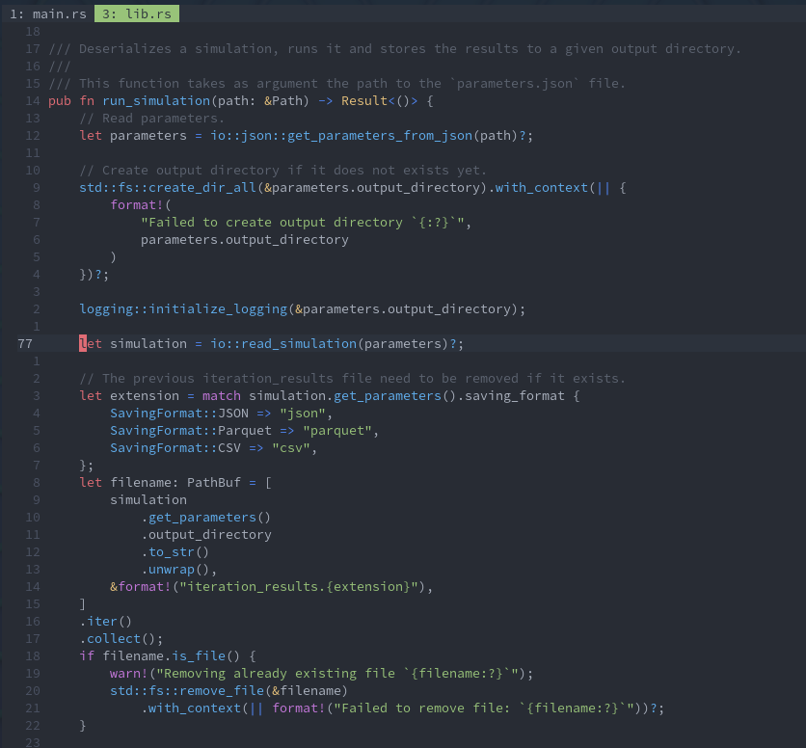Click the .collect() call
The width and height of the screenshot is (806, 748).
[x=118, y=639]
